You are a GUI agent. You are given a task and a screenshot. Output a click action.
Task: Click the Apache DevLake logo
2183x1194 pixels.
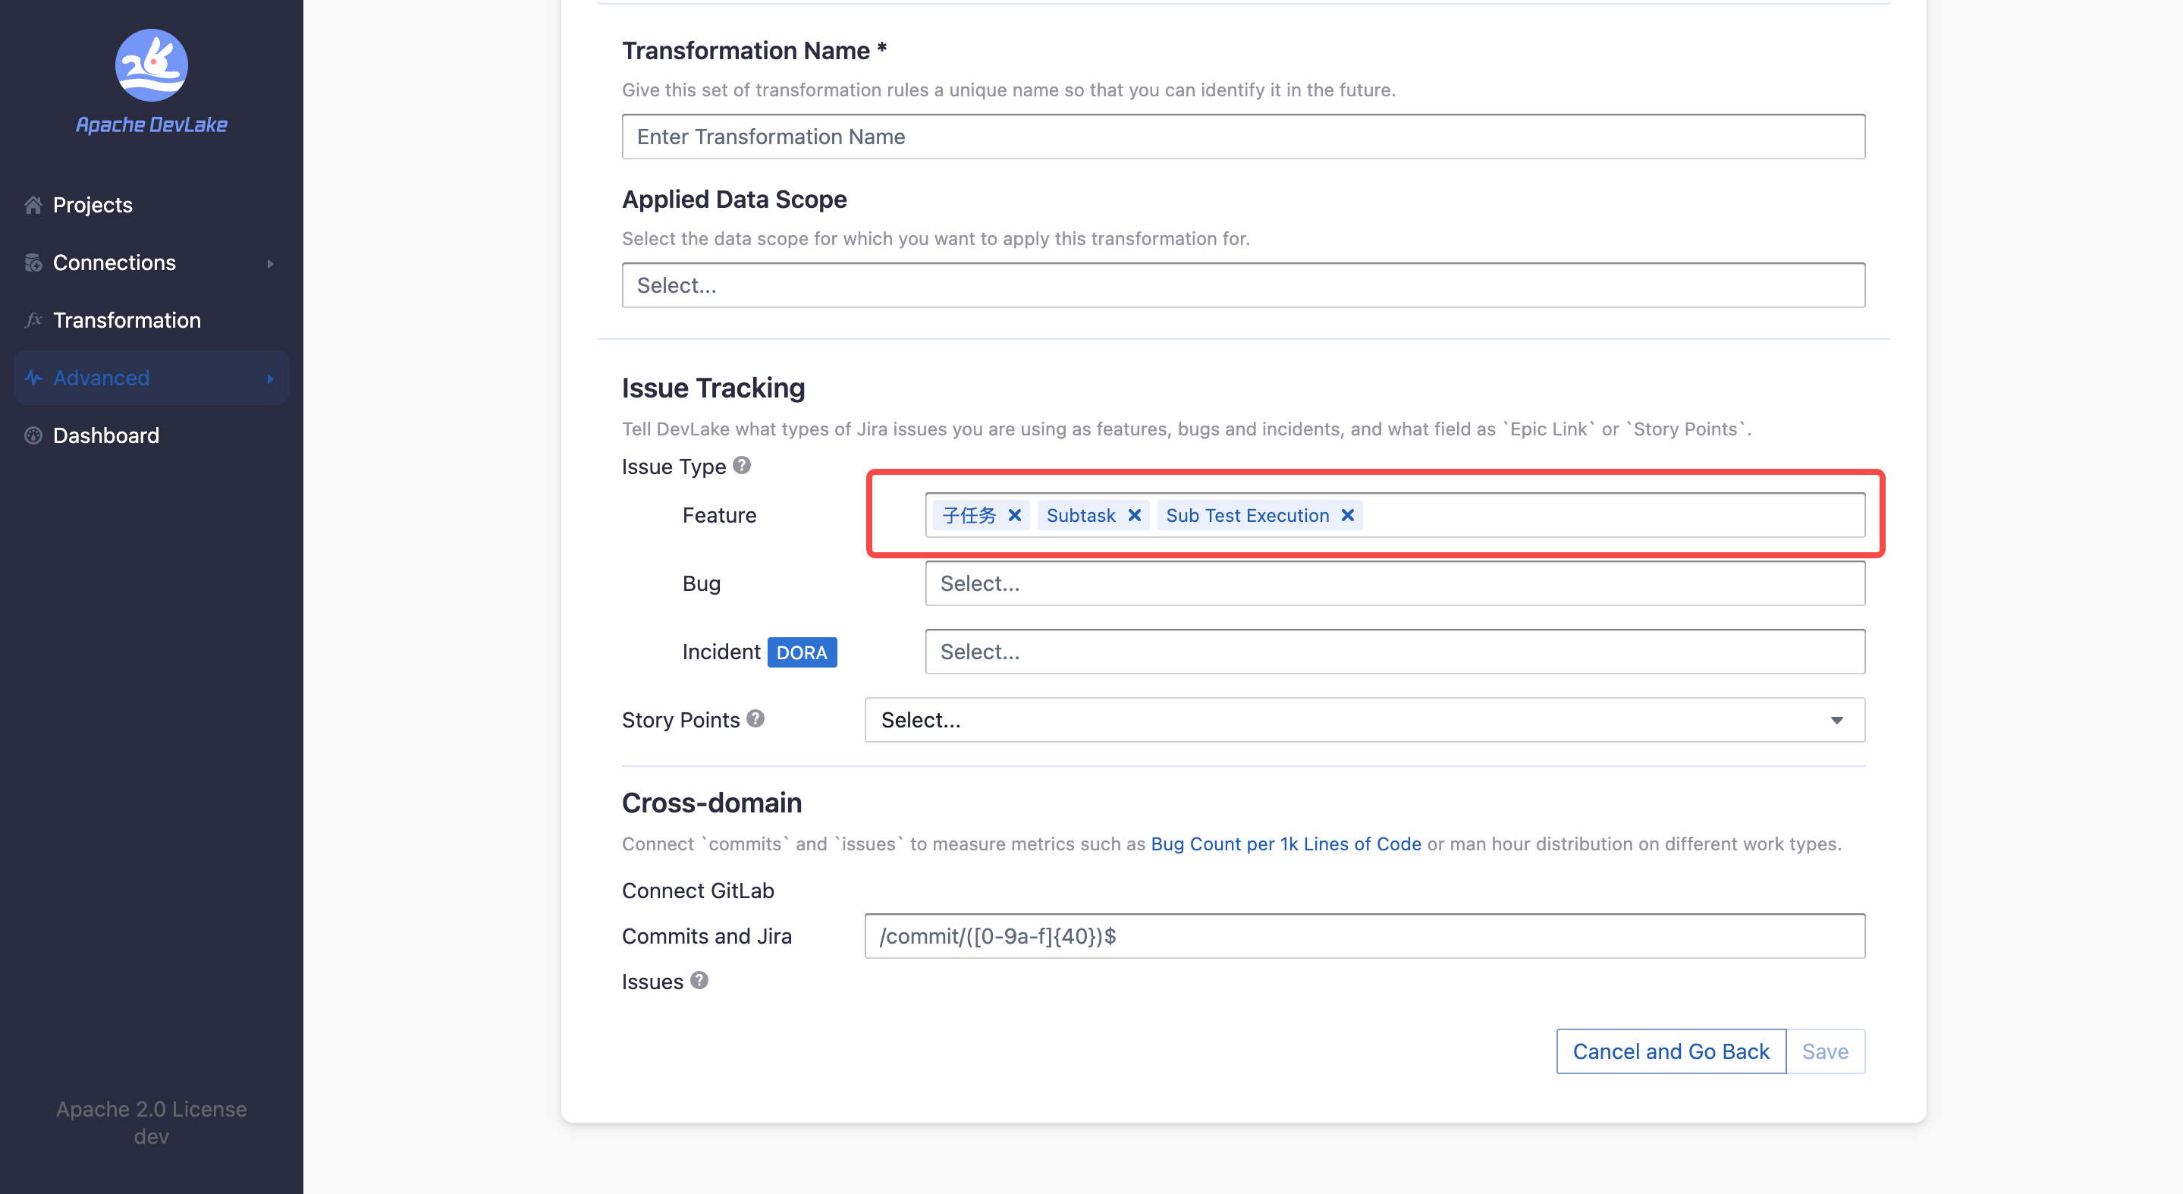(x=151, y=66)
